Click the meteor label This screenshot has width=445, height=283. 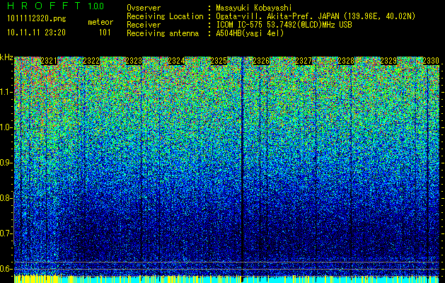point(100,22)
